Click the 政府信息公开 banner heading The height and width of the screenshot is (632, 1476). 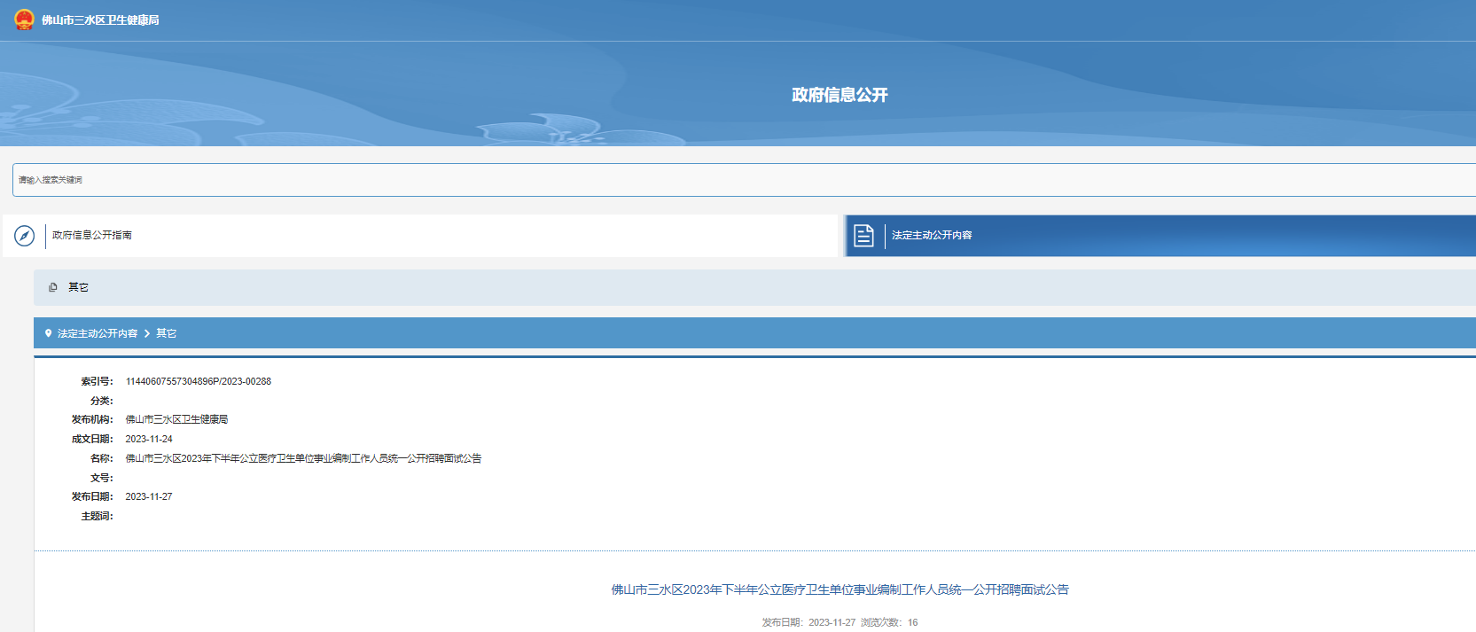point(840,95)
